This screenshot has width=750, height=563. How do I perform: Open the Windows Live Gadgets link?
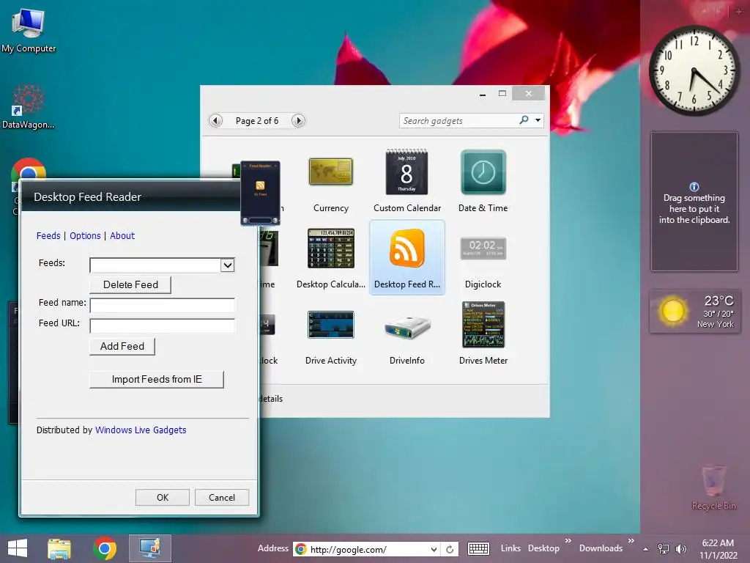(x=141, y=430)
